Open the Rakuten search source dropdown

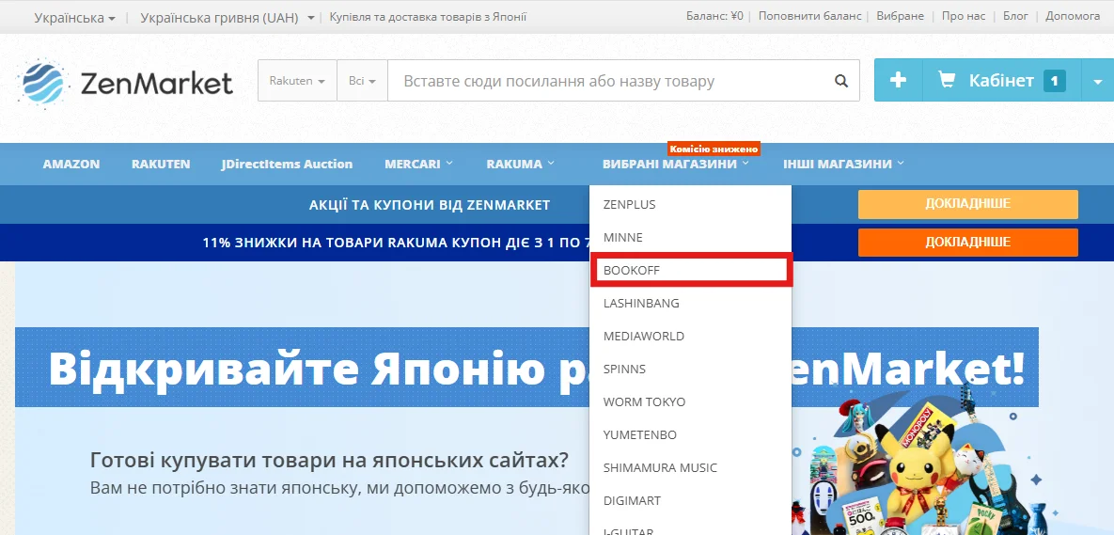297,81
